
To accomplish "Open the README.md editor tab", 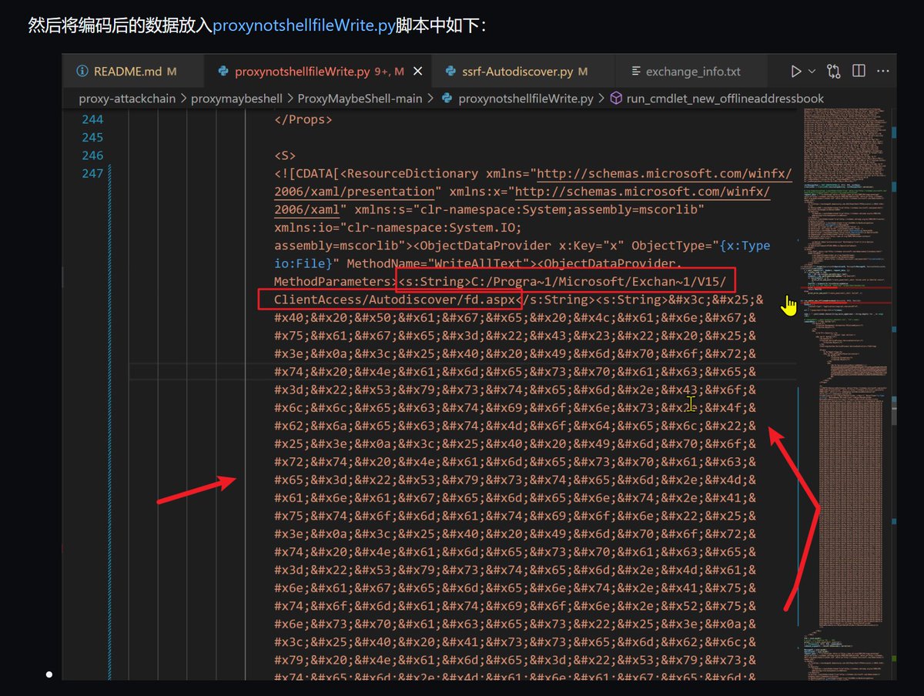I will (127, 72).
